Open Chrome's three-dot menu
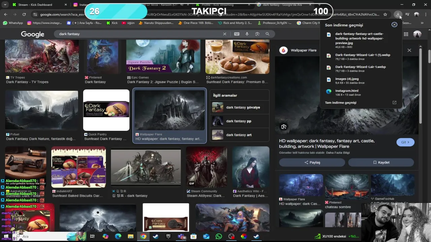The width and height of the screenshot is (431, 242). [x=426, y=14]
